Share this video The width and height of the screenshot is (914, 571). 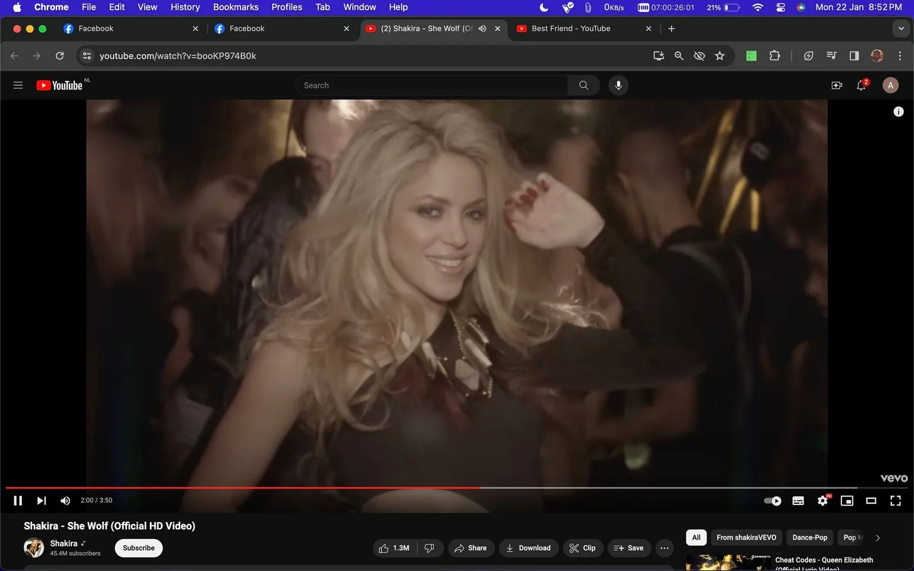click(471, 548)
